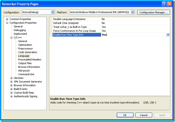The image size is (175, 122).
Task: Open the Preprocessor page
Action: (x=26, y=49)
